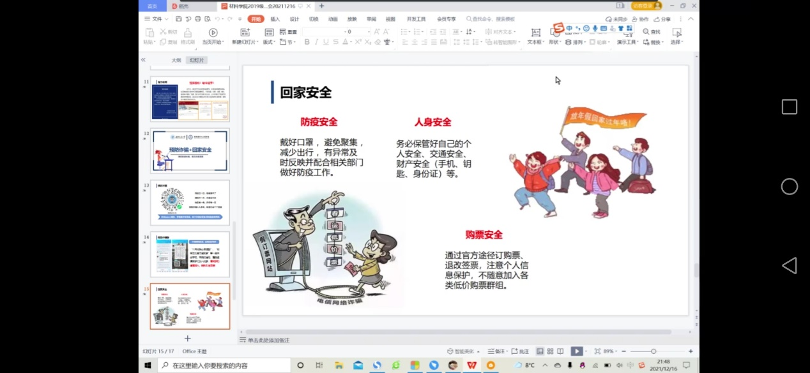Open the zoom percentage 89% dropdown
This screenshot has width=810, height=373.
(x=609, y=351)
